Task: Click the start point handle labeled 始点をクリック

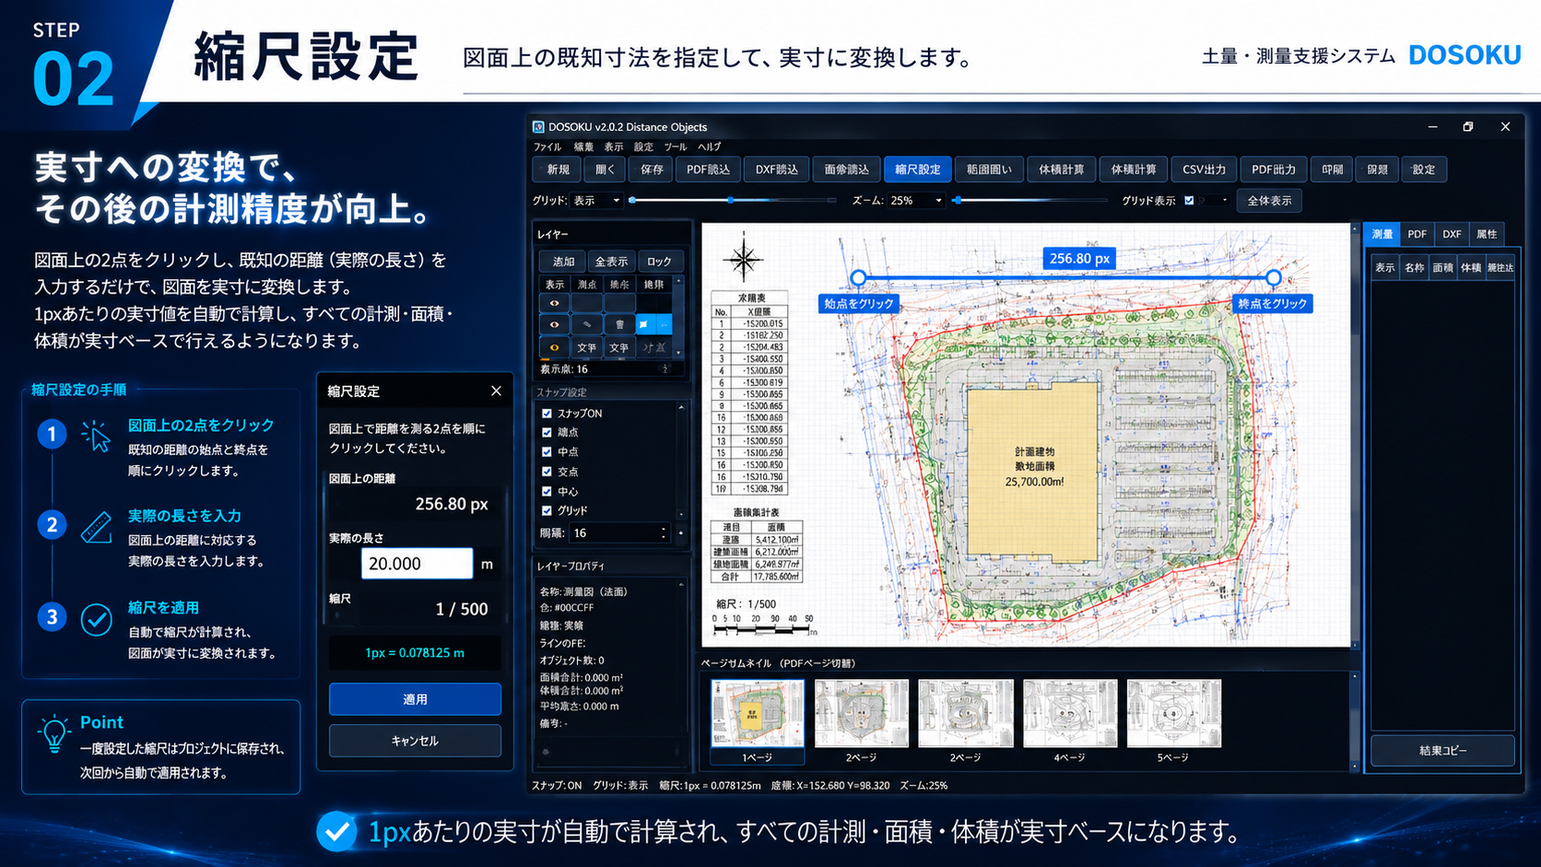Action: (858, 277)
